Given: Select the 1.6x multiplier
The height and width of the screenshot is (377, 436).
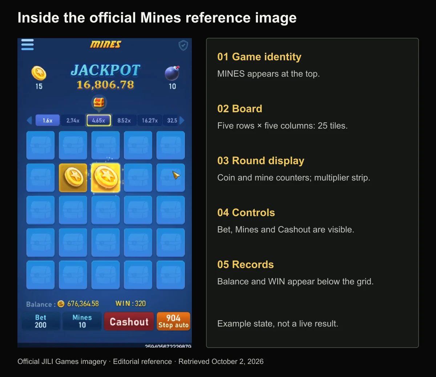Looking at the screenshot, I should 48,120.
